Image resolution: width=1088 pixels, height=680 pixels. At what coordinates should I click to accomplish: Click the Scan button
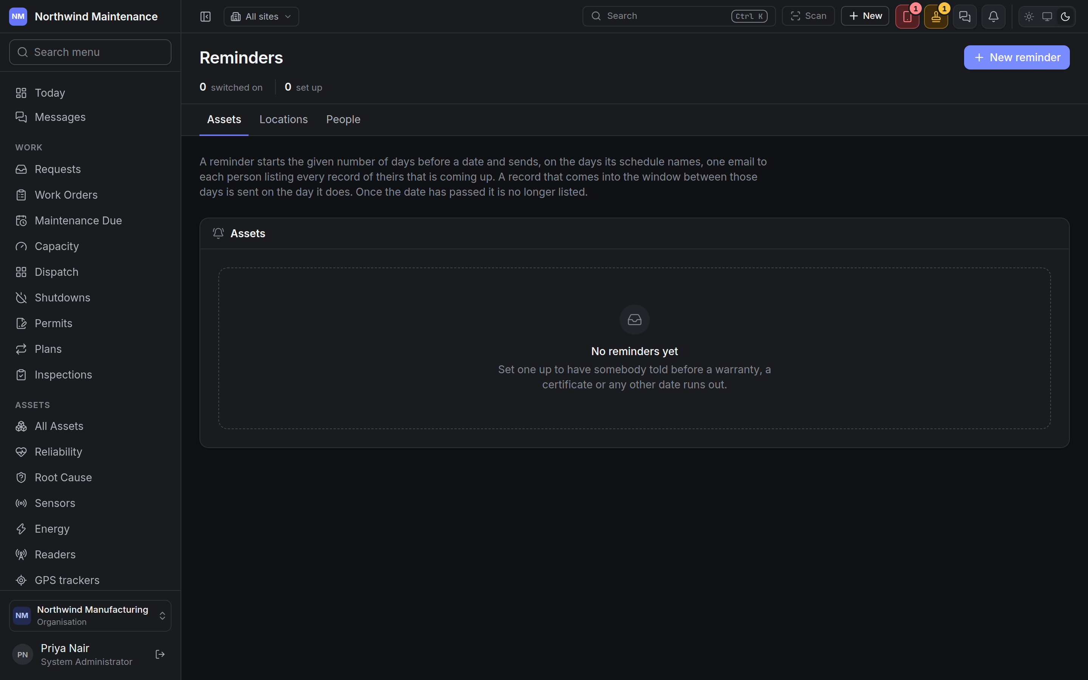coord(808,16)
